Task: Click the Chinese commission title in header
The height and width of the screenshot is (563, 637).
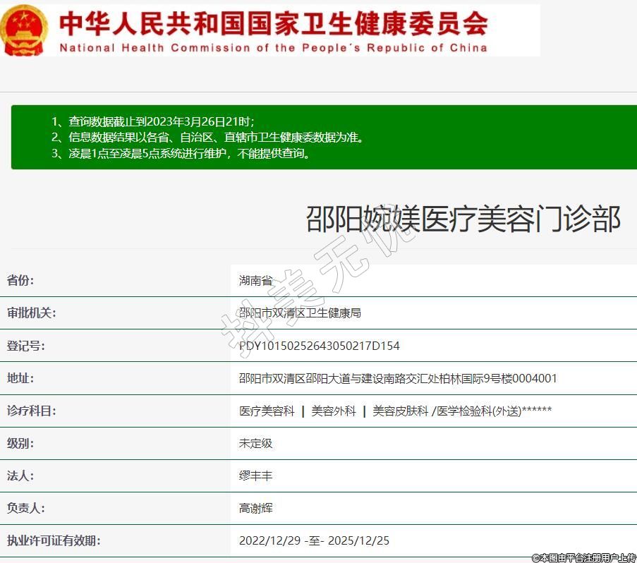Action: tap(274, 23)
